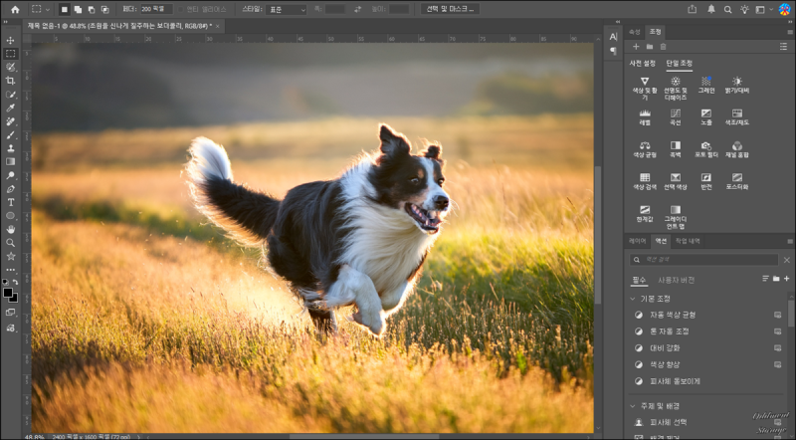
Task: Add 흑백 adjustment
Action: pos(676,149)
